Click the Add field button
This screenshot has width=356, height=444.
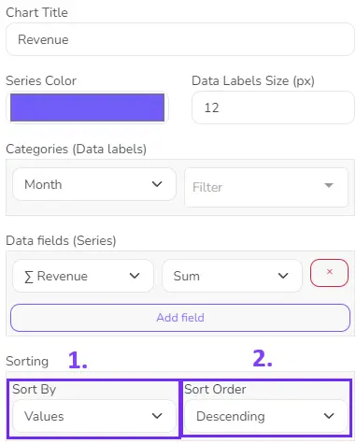tap(180, 318)
